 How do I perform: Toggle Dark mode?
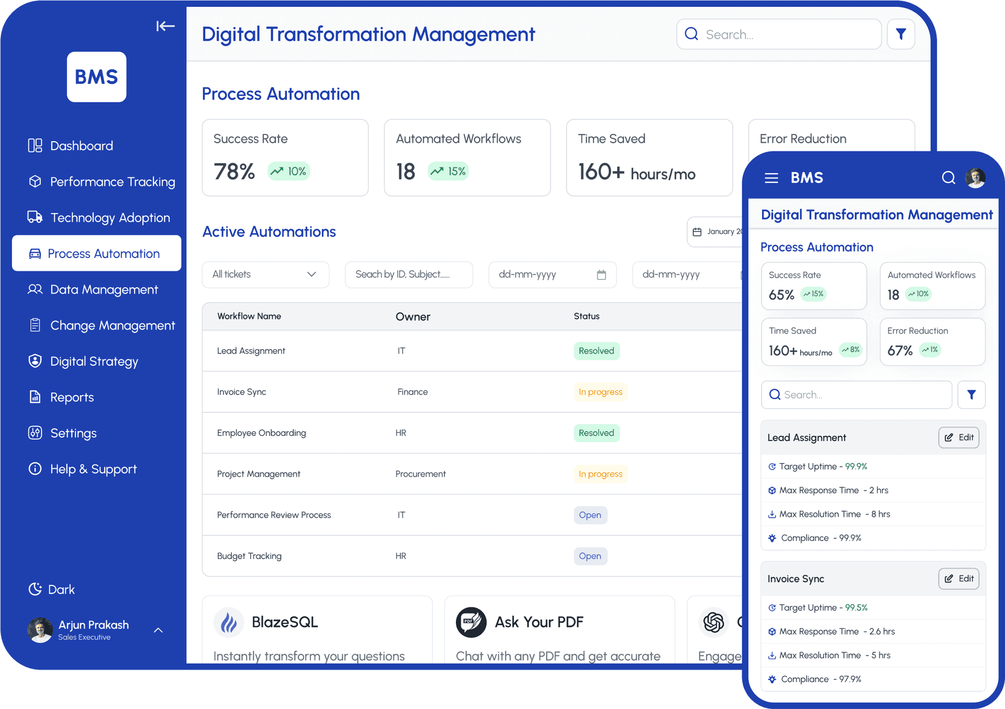tap(52, 589)
